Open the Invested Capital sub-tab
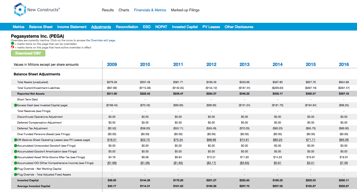 click(185, 27)
